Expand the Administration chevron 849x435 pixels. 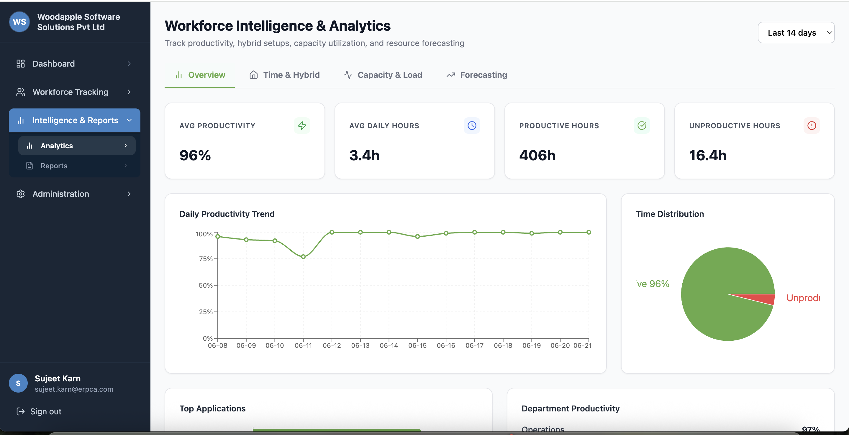tap(129, 194)
